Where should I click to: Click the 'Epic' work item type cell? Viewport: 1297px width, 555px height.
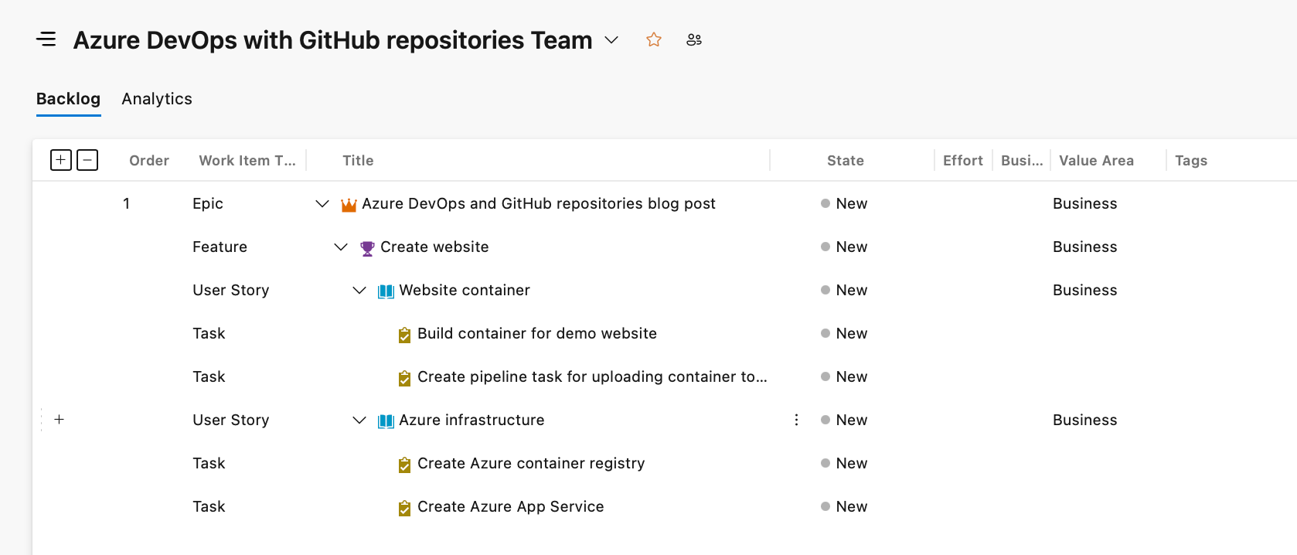point(208,203)
